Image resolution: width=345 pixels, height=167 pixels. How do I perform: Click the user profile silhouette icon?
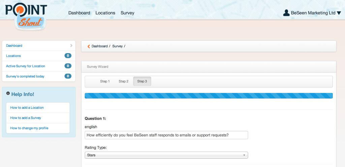[286, 13]
